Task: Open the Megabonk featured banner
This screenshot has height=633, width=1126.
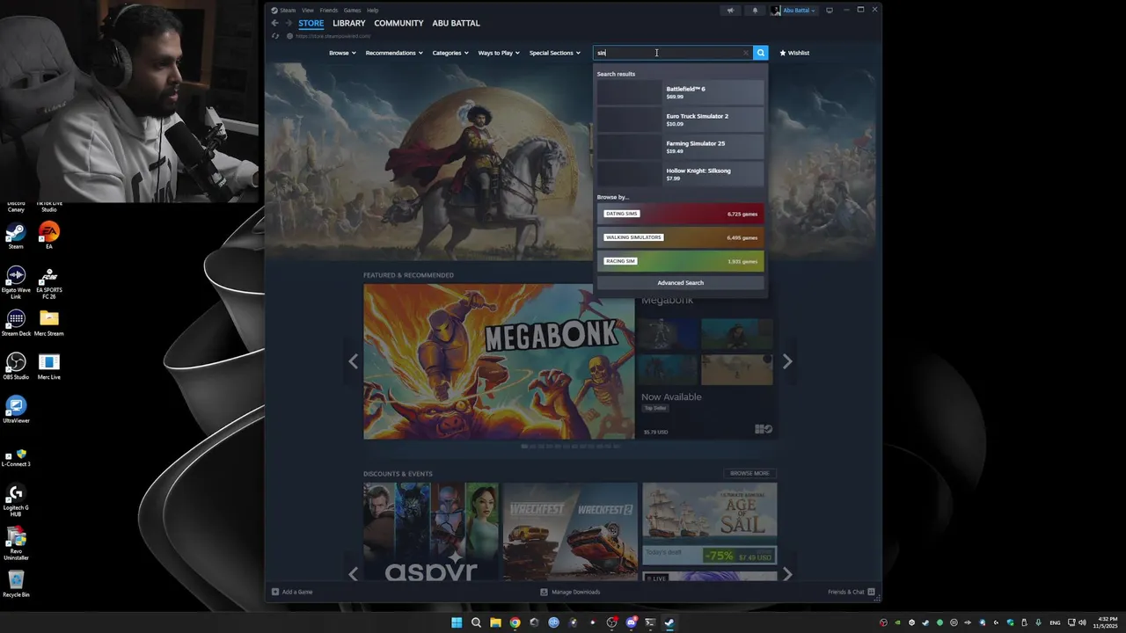Action: [x=499, y=361]
